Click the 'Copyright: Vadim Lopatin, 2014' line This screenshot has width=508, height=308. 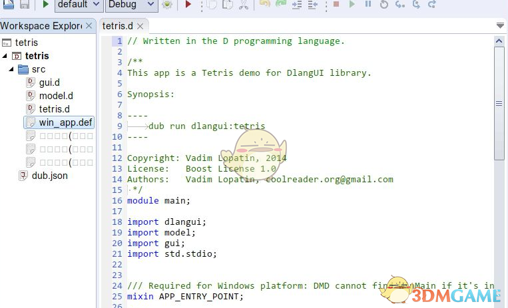(206, 158)
